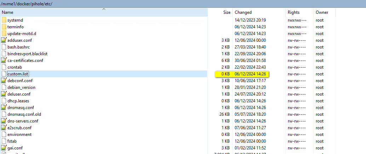Click the crontab file icon
The height and width of the screenshot is (154, 366).
coord(4,67)
